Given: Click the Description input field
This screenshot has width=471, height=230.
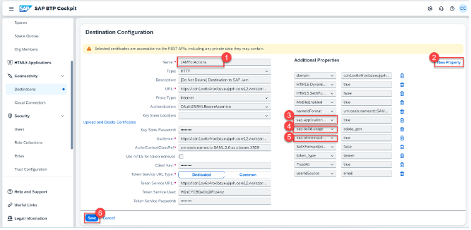Looking at the screenshot, I should tap(225, 80).
